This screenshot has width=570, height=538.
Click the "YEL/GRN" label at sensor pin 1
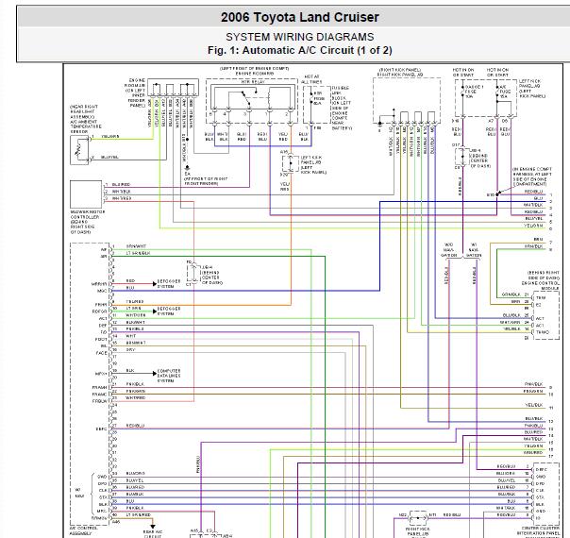pos(110,136)
